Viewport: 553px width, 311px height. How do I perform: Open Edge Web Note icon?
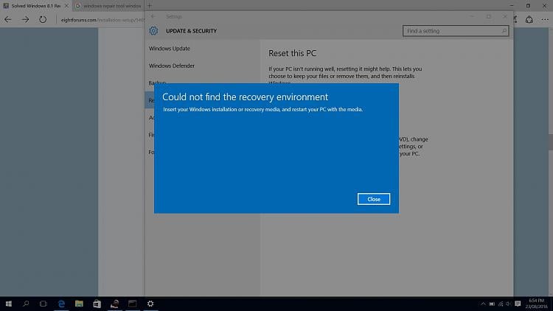click(x=515, y=20)
